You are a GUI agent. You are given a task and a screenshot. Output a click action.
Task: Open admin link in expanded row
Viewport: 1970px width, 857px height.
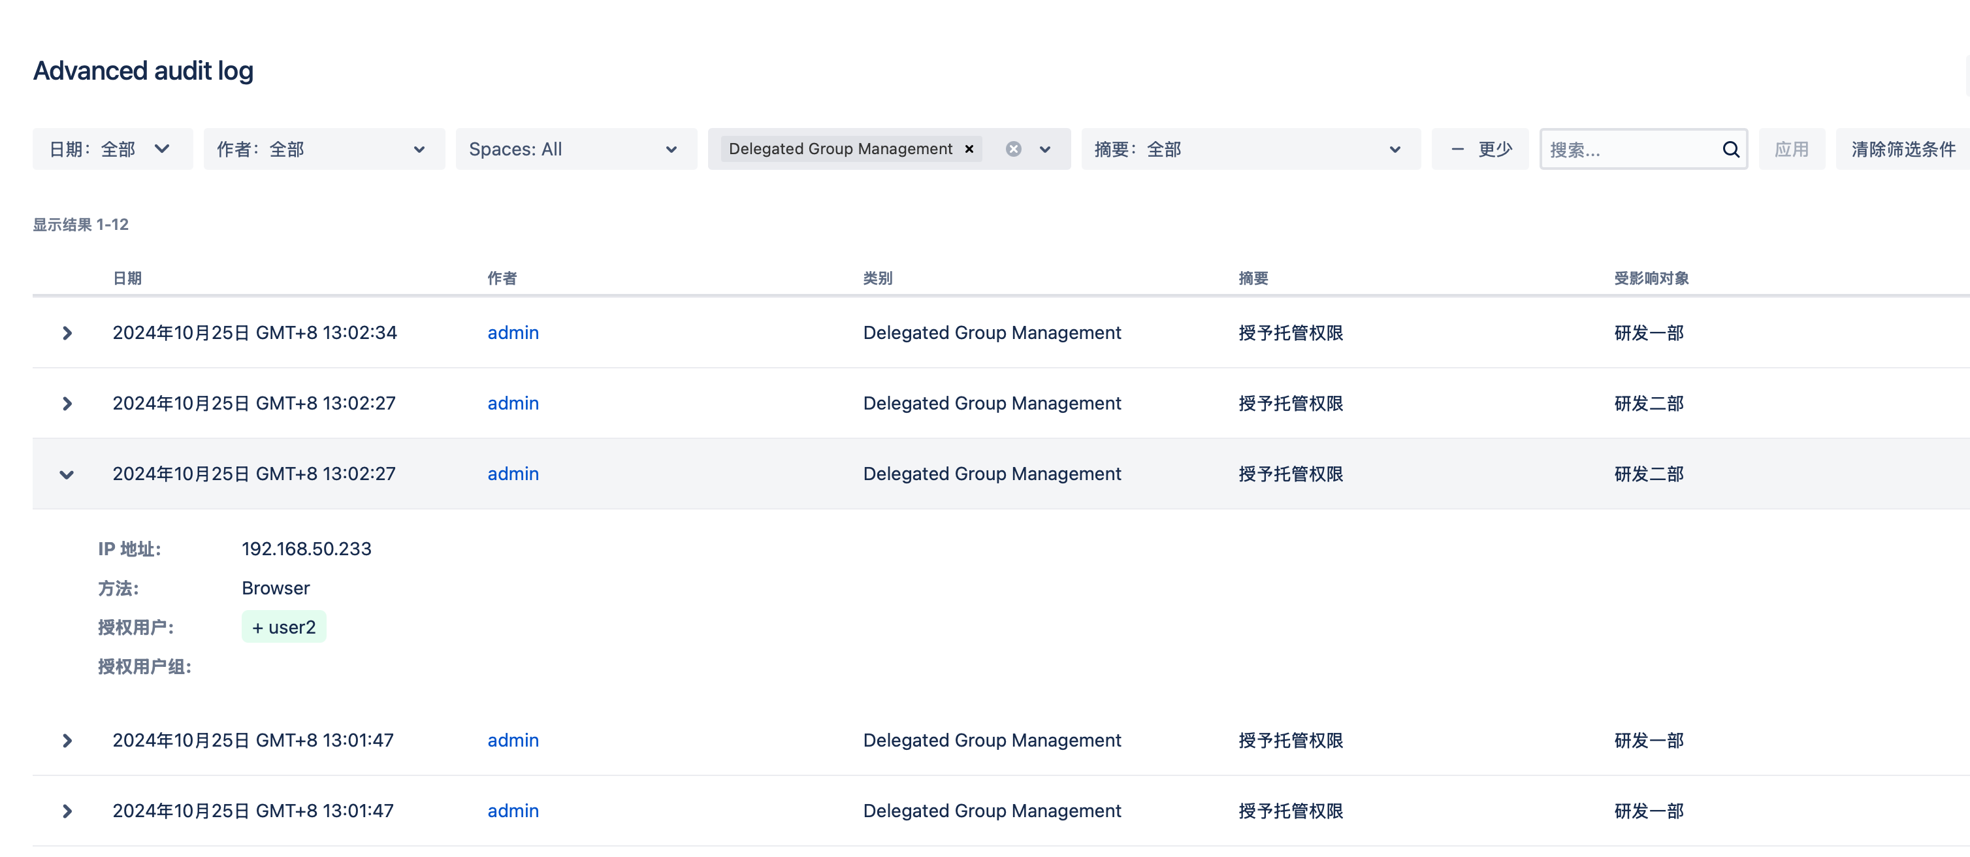[x=513, y=474]
